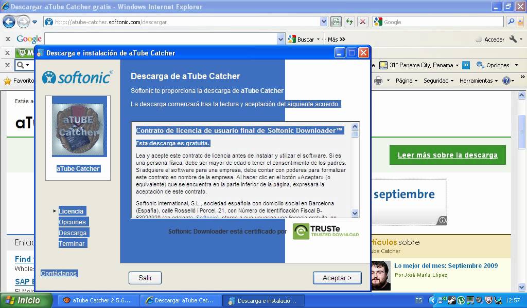Expand the command bar overflow chevron
This screenshot has height=308, width=527.
pyautogui.click(x=523, y=77)
